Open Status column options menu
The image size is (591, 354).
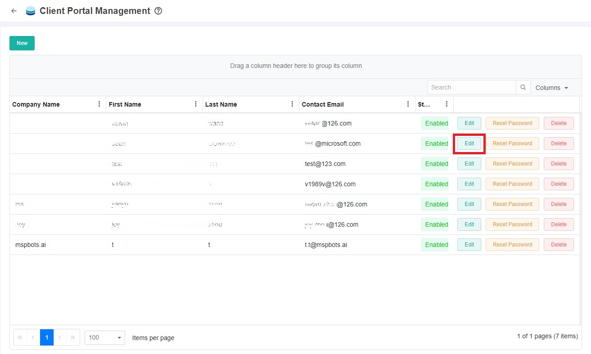(446, 104)
